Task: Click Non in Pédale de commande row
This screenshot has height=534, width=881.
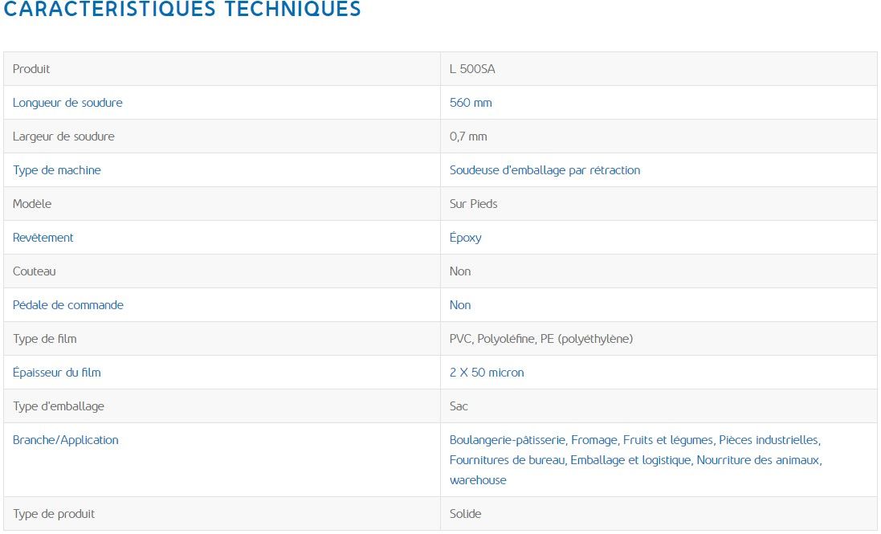Action: pos(460,305)
